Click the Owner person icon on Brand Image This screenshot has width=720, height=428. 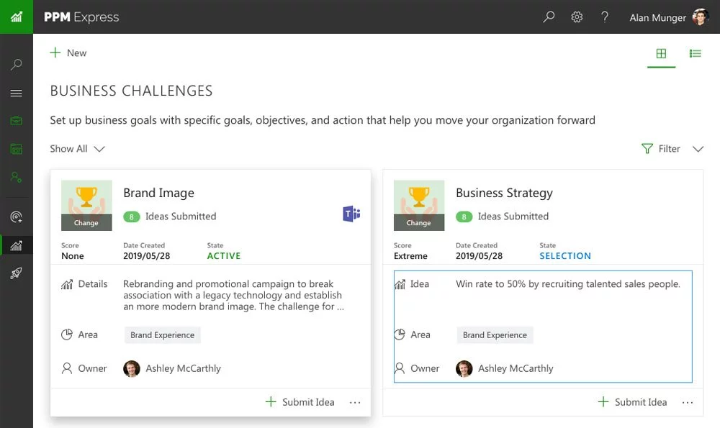point(67,368)
